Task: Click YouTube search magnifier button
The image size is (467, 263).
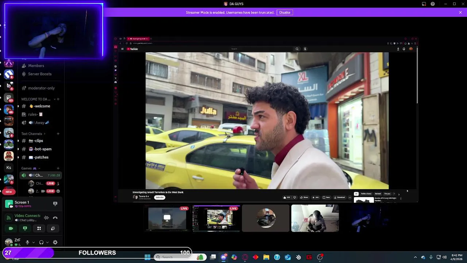Action: [x=297, y=49]
